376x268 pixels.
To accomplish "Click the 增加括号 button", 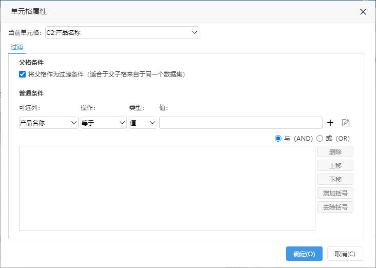I will (335, 193).
